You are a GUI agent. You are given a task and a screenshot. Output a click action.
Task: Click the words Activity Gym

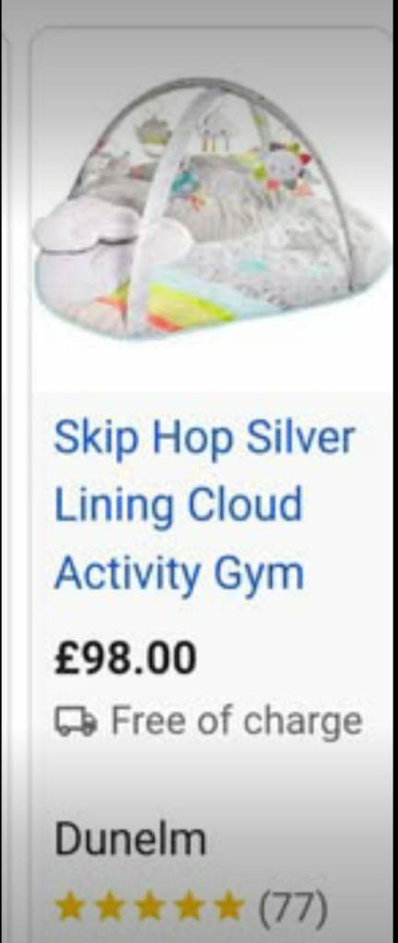(179, 573)
